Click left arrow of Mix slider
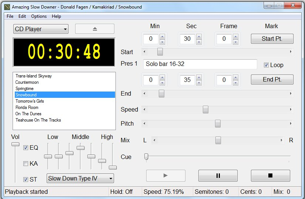The height and width of the screenshot is (199, 305). pyautogui.click(x=154, y=140)
